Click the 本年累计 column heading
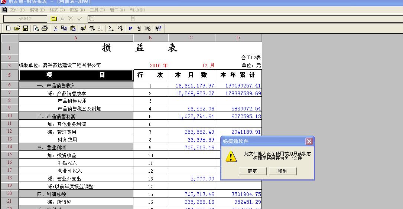This screenshot has height=209, width=403. point(238,75)
